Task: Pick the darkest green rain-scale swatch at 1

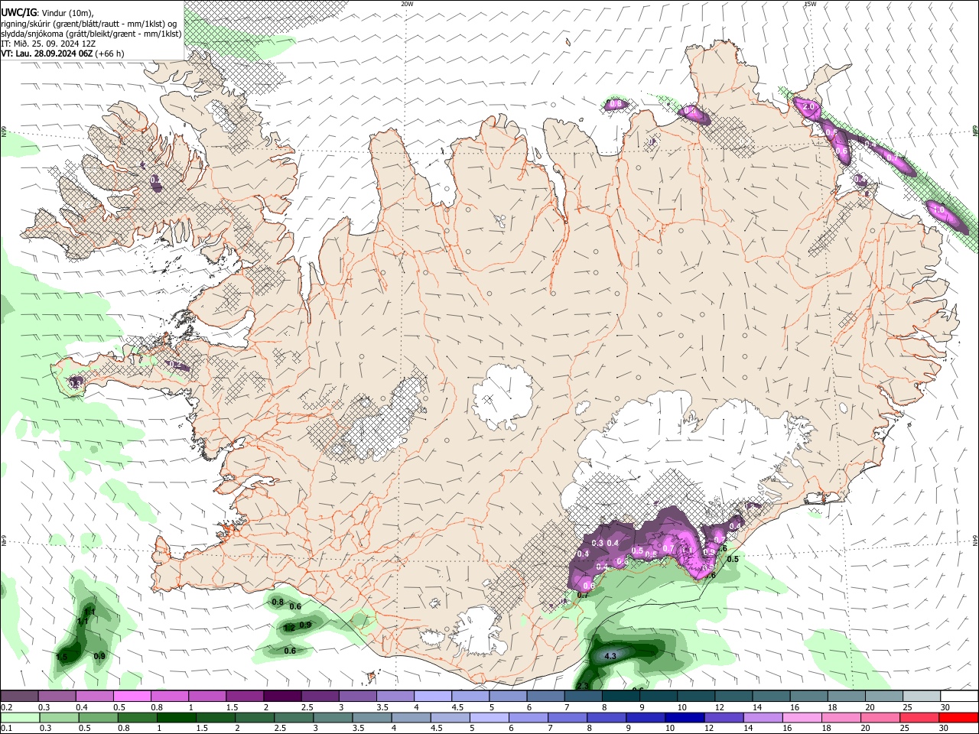Action: [x=176, y=717]
